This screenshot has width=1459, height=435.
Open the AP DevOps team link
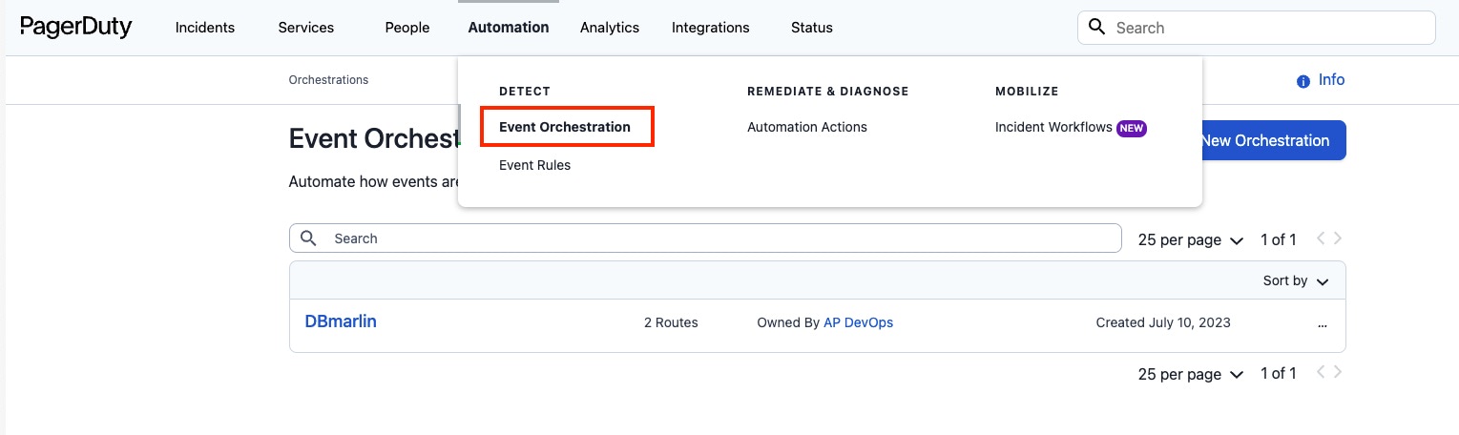tap(859, 322)
